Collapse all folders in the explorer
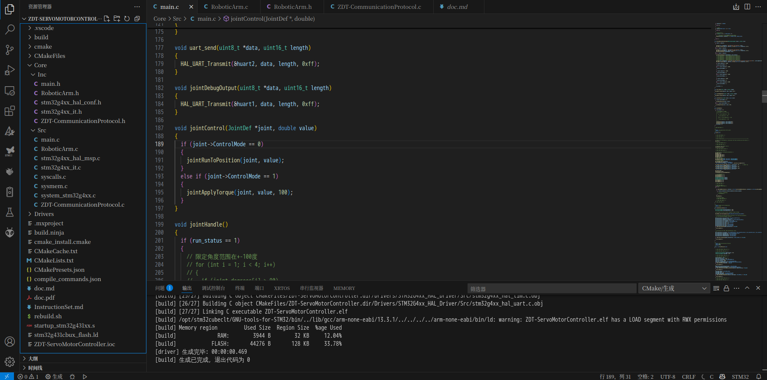Screen dimensions: 767x380 point(137,19)
